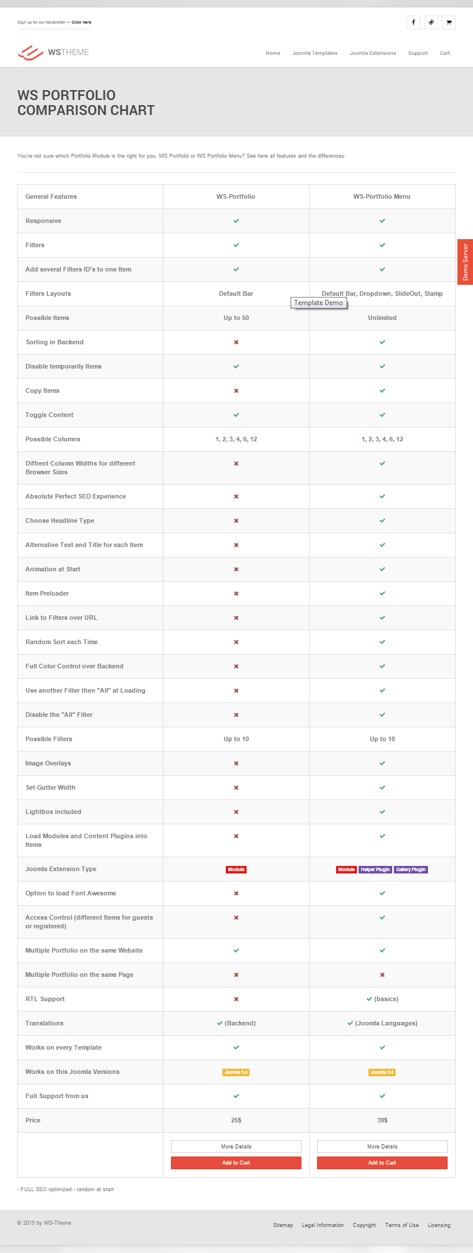The height and width of the screenshot is (1253, 473).
Task: View More Details for WS-Portfolio Menu
Action: coord(382,1147)
